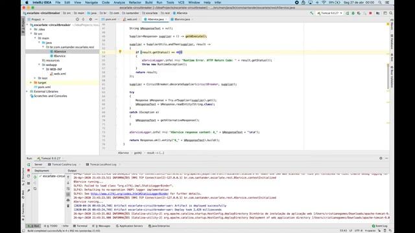The width and height of the screenshot is (415, 233).
Task: Open macOS notification center icon
Action: point(388,3)
